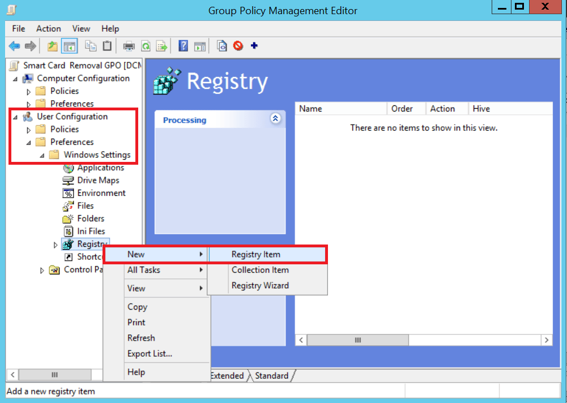Select the Copy icon on the toolbar
This screenshot has height=403, width=567.
[x=92, y=45]
